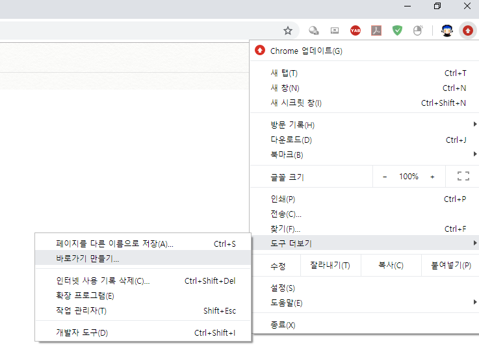Image resolution: width=479 pixels, height=363 pixels.
Task: Click 복사(C) copy button
Action: pyautogui.click(x=391, y=266)
